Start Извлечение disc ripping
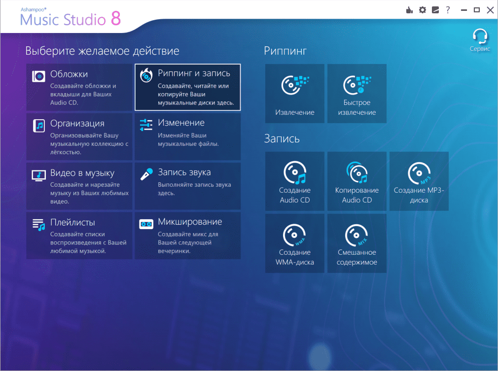Image resolution: width=498 pixels, height=371 pixels. pos(295,94)
